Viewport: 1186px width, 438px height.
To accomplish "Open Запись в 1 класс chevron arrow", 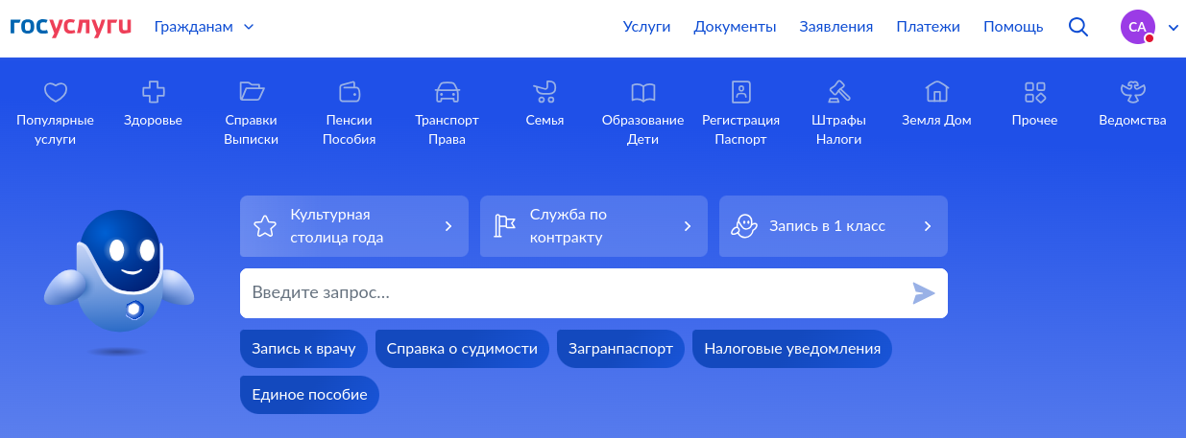I will [928, 226].
